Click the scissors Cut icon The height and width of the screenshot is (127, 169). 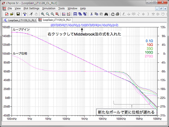[92, 14]
